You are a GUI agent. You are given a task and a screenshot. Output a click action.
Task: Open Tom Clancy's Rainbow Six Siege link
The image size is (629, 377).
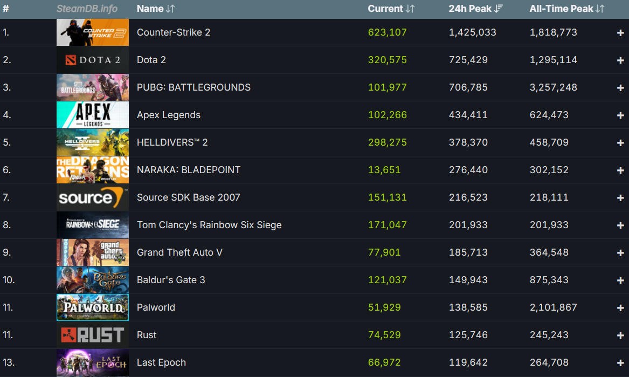(x=209, y=225)
